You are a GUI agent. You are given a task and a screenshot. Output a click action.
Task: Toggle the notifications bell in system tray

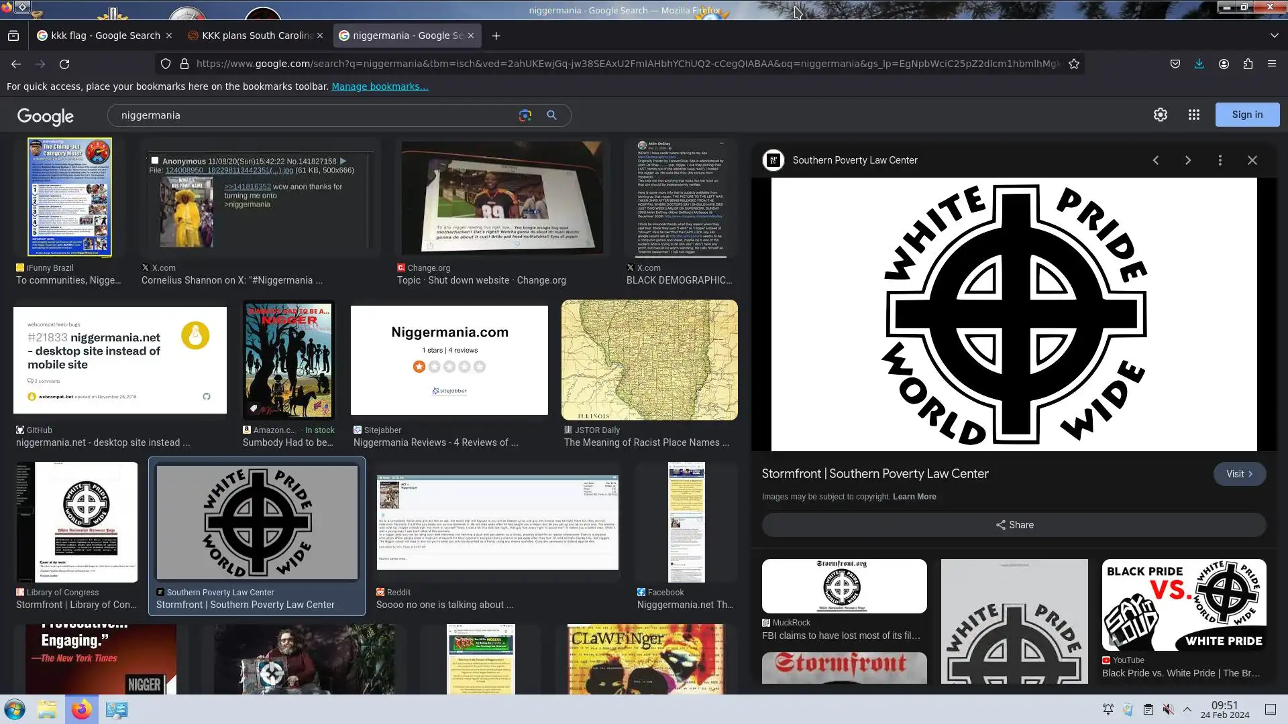(1108, 709)
